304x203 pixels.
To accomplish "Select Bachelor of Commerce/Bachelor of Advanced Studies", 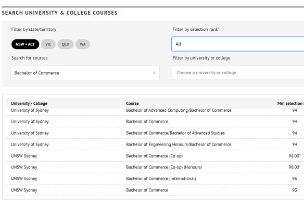I will click(x=175, y=133).
